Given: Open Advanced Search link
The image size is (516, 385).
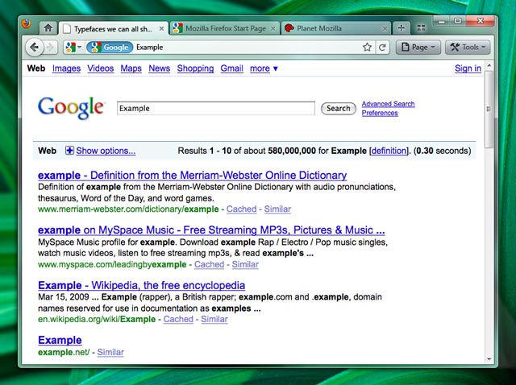Looking at the screenshot, I should point(389,104).
